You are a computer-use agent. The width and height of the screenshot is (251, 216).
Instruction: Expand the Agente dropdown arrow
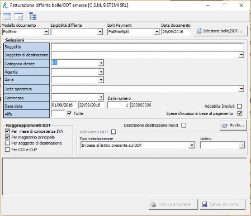click(101, 71)
